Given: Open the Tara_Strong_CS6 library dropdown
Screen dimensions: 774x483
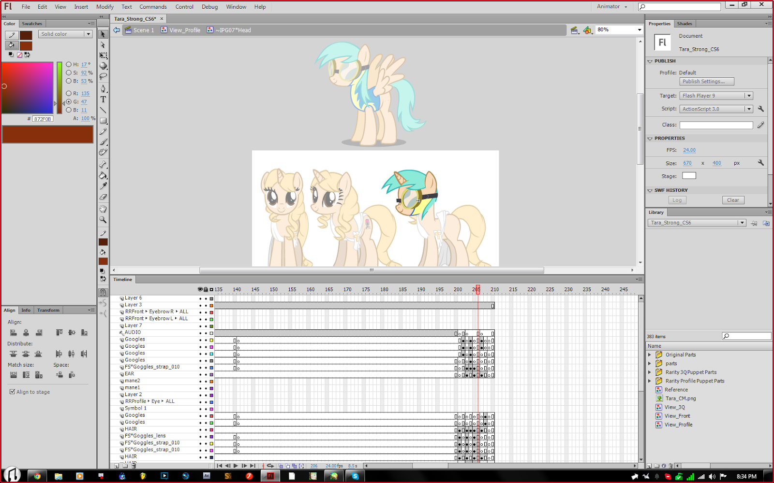Looking at the screenshot, I should pos(697,223).
